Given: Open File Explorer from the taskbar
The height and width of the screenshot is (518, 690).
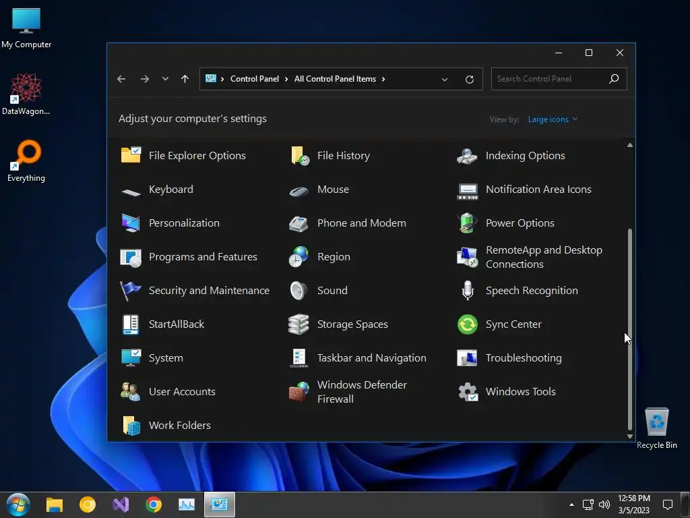Looking at the screenshot, I should coord(55,505).
